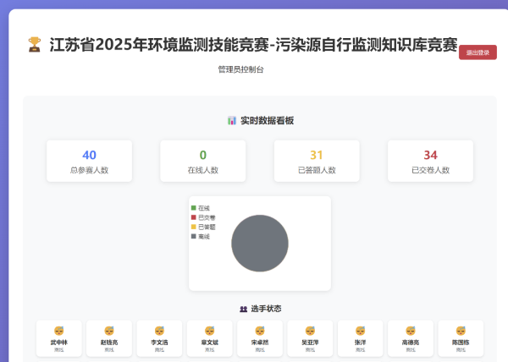Screen dimensions: 508x362
Task: Toggle the 已答题 legend entry in the chart
Action: click(x=202, y=227)
